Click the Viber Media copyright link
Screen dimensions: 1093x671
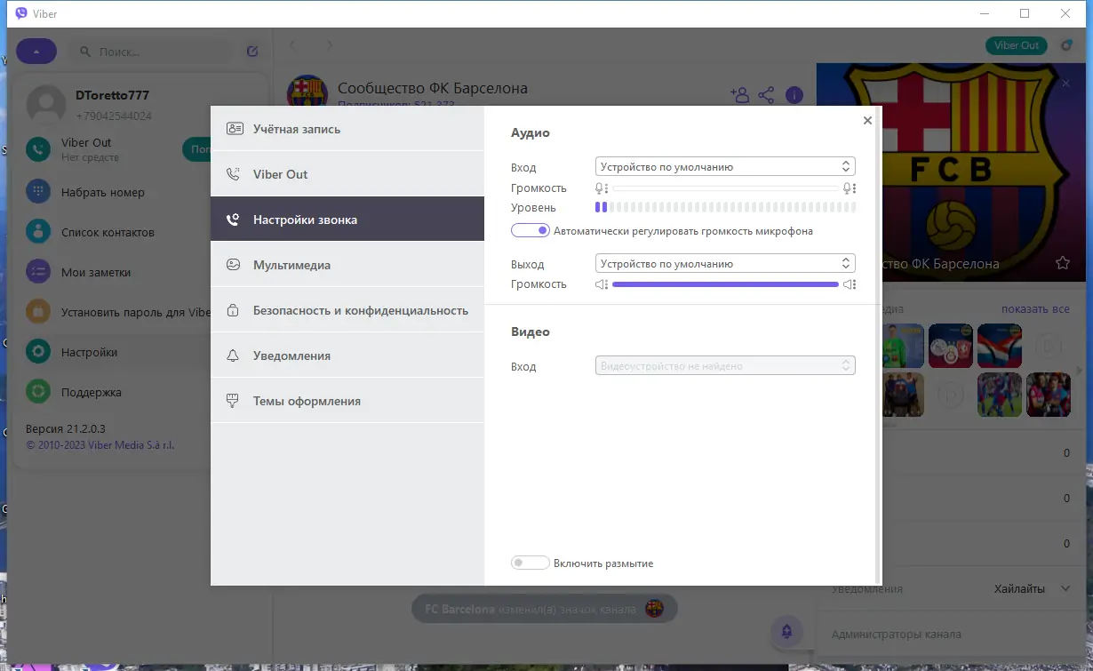click(x=100, y=444)
